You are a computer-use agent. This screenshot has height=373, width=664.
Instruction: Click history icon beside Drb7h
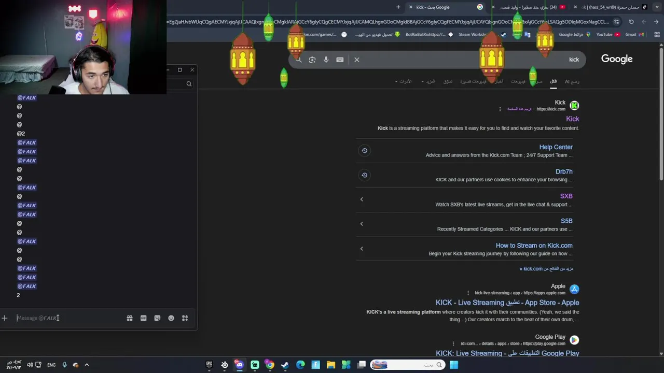pyautogui.click(x=365, y=175)
